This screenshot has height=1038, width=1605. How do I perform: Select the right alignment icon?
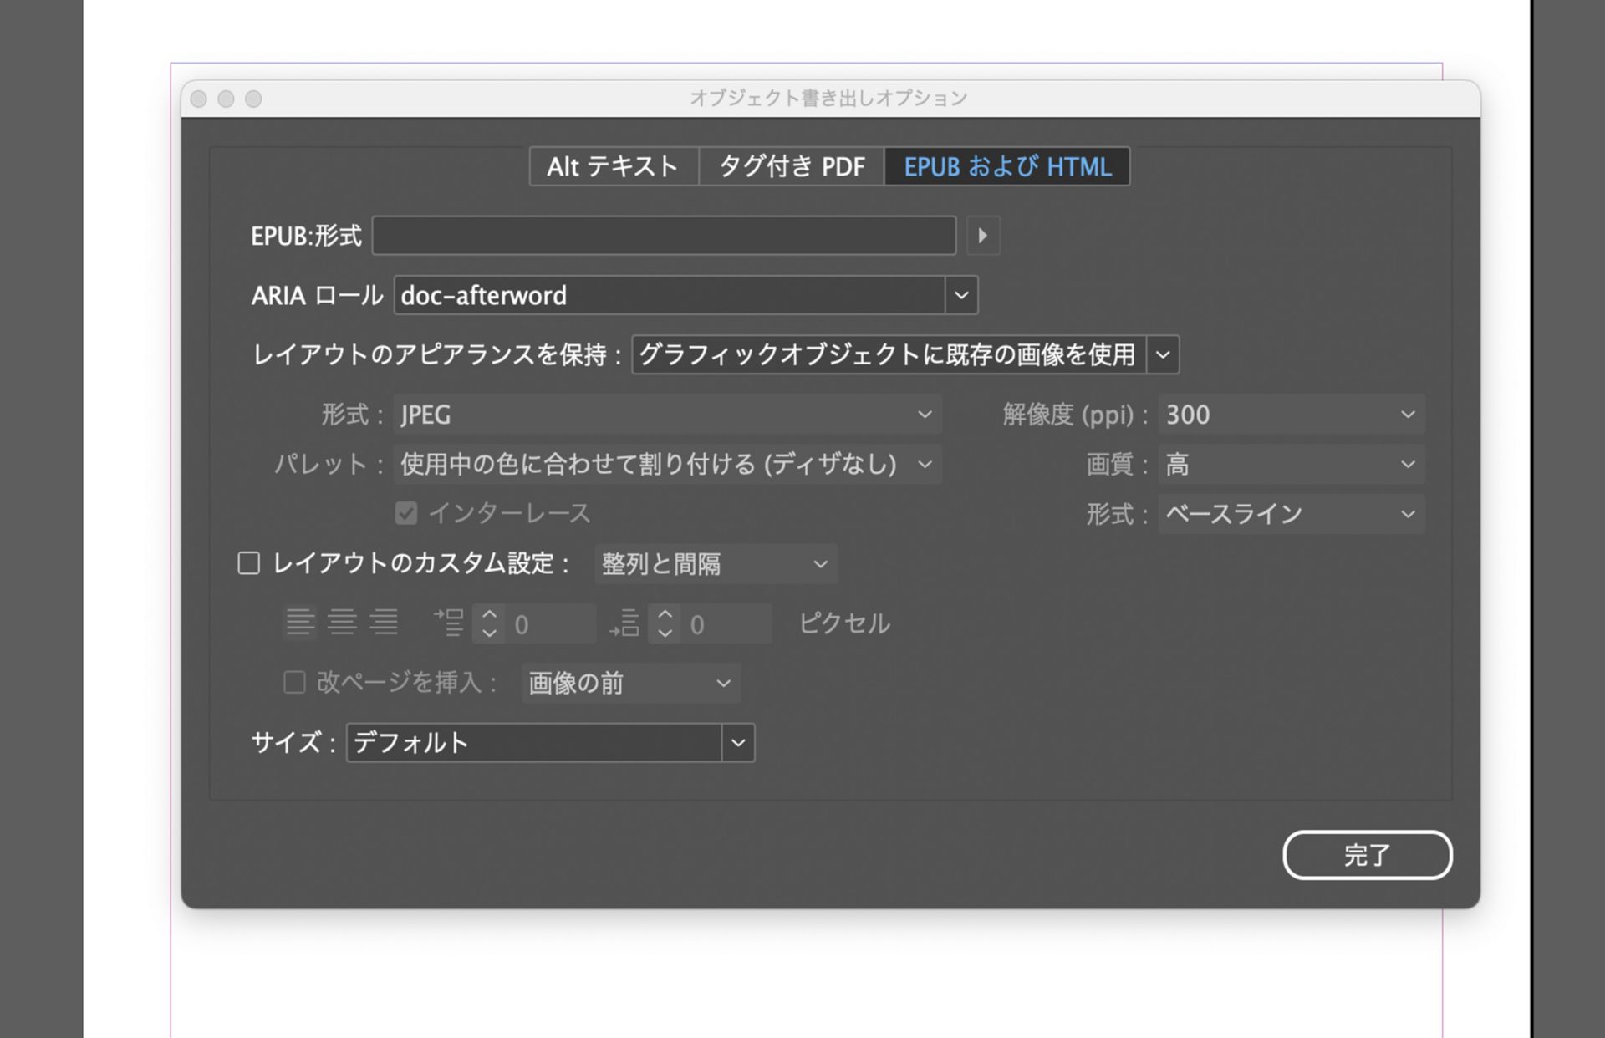385,623
